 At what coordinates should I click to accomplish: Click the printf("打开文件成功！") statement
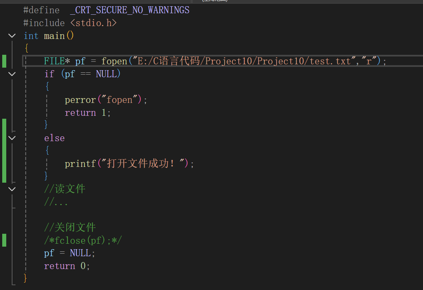(129, 164)
